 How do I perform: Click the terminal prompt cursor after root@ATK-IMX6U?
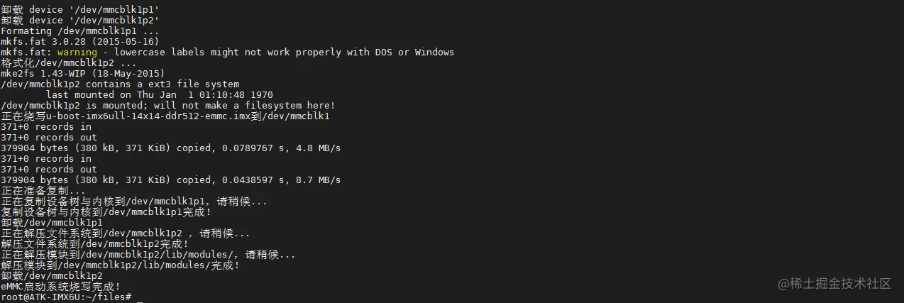point(140,297)
